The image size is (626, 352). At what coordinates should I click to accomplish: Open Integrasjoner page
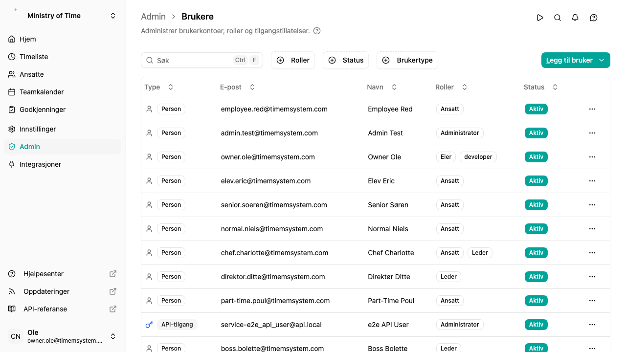coord(63,164)
